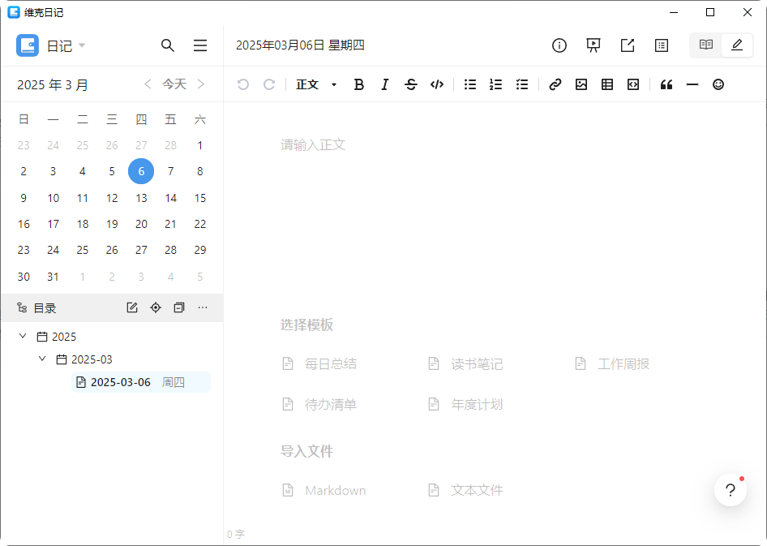767x546 pixels.
Task: Insert a bulleted list
Action: click(470, 84)
